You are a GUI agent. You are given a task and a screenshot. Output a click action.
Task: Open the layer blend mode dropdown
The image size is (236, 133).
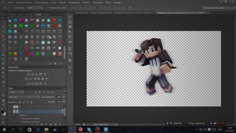pyautogui.click(x=24, y=97)
